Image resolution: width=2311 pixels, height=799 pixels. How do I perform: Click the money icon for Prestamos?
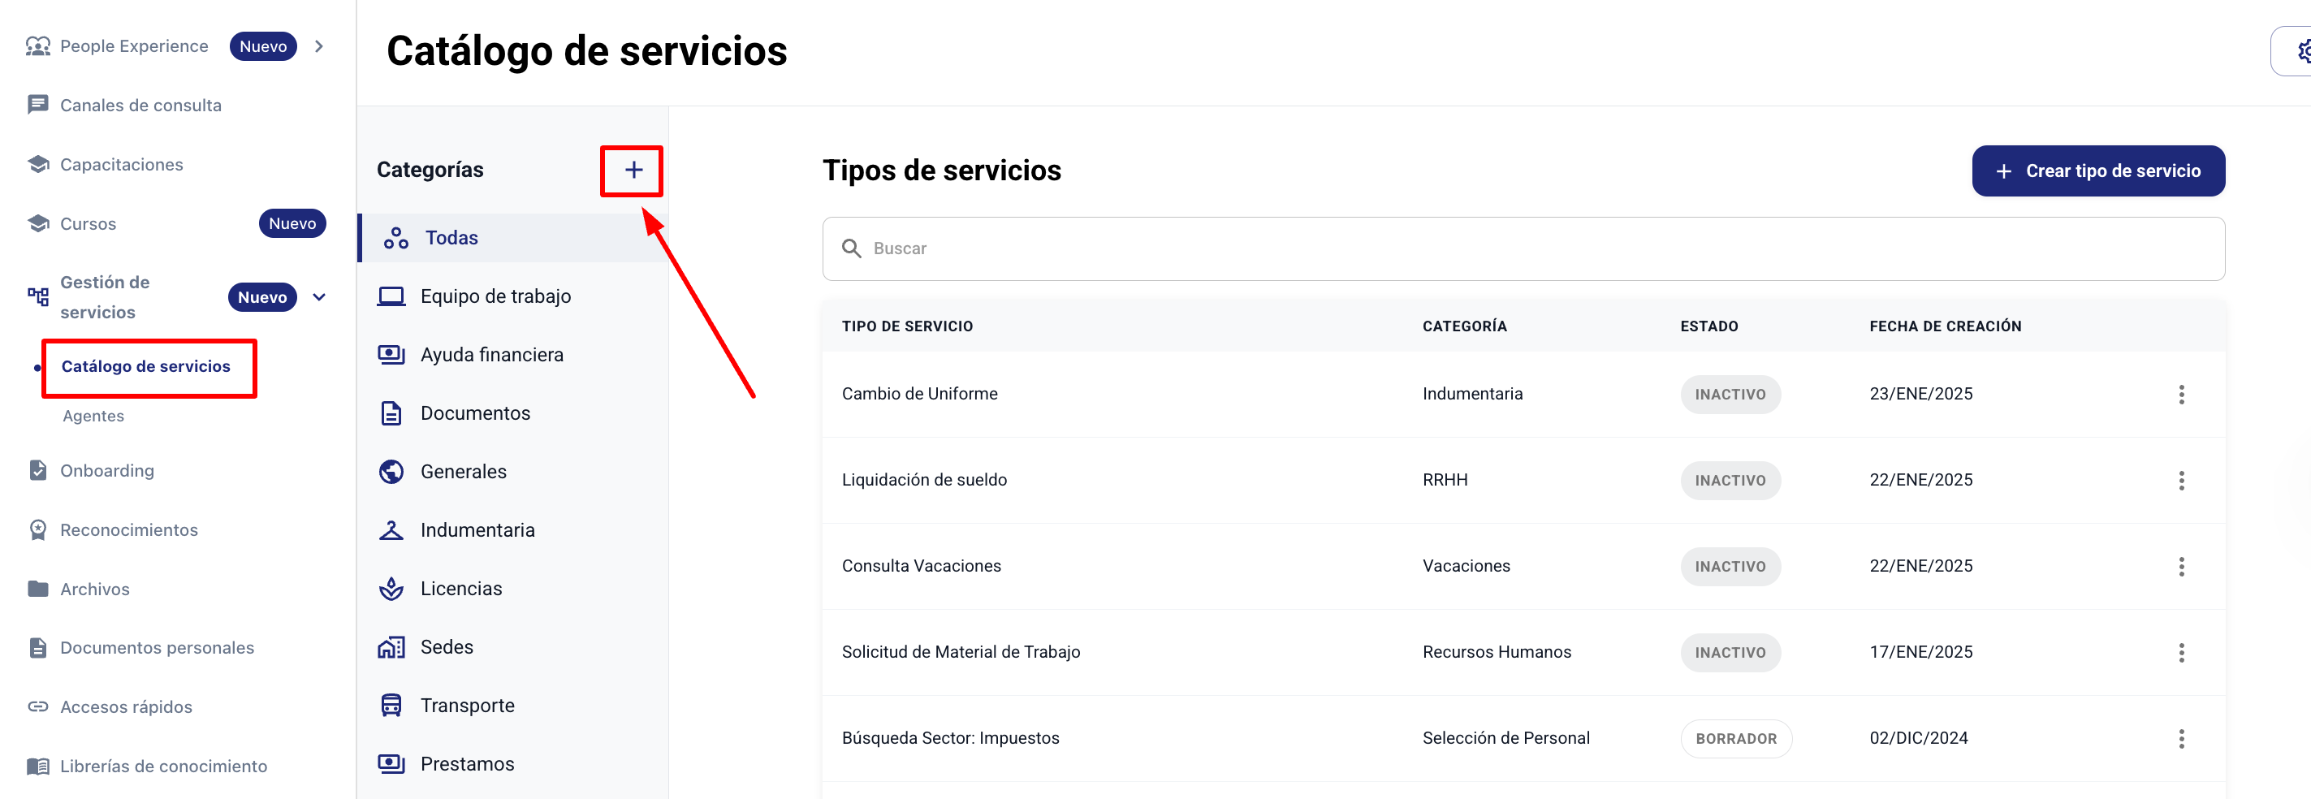(x=391, y=764)
